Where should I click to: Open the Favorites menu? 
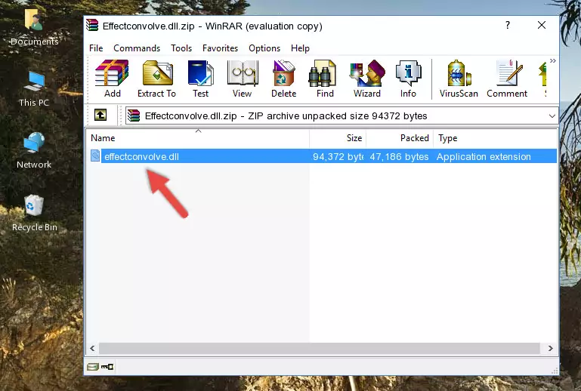tap(220, 48)
